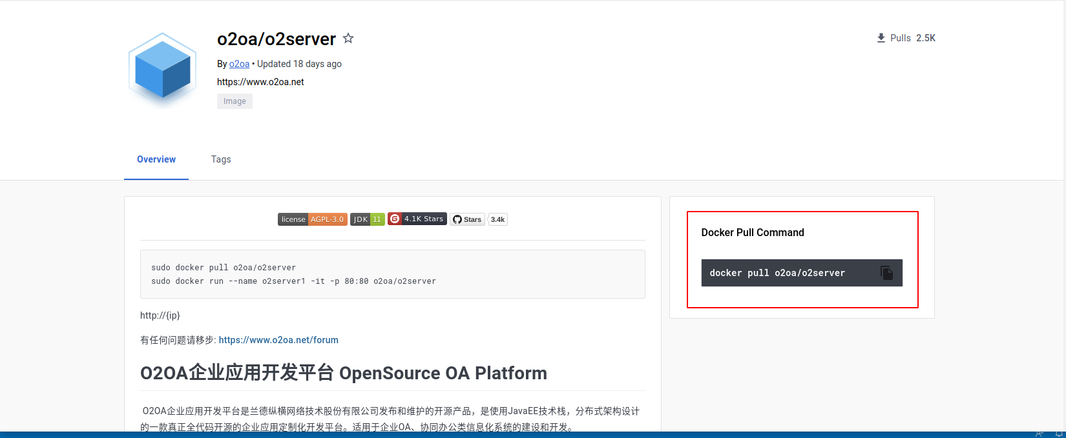Click the http://{ip} text
This screenshot has height=438, width=1066.
coord(160,315)
